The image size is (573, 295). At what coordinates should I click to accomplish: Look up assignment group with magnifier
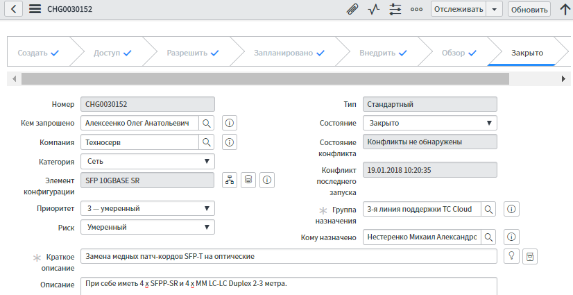[x=488, y=209]
